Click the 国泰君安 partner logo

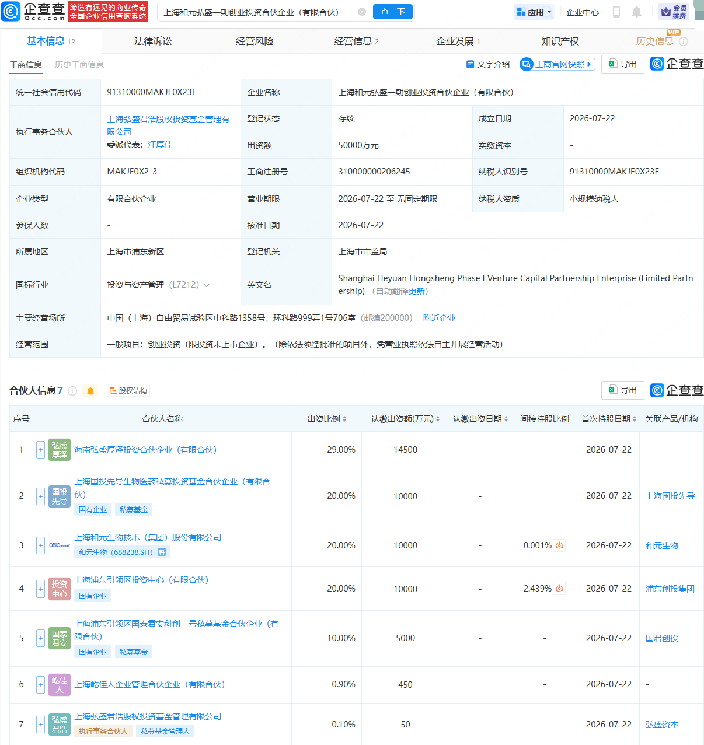click(60, 638)
